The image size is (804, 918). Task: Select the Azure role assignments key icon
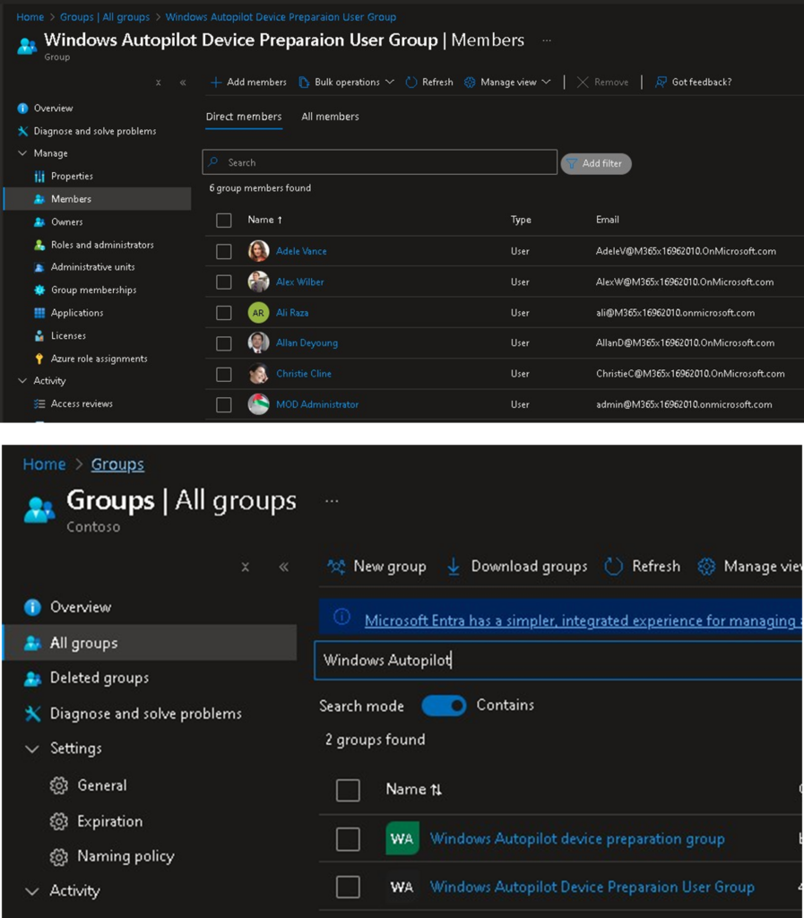click(39, 359)
